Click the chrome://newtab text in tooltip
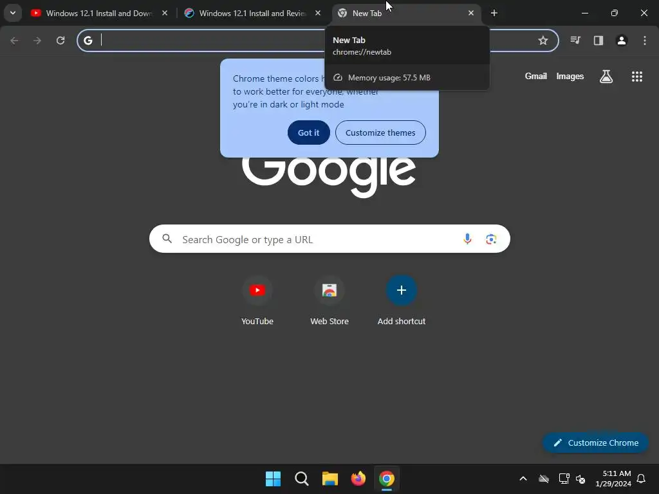This screenshot has width=659, height=494. [x=362, y=52]
